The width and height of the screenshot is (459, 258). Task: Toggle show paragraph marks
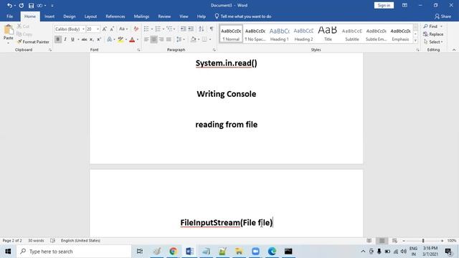(212, 29)
